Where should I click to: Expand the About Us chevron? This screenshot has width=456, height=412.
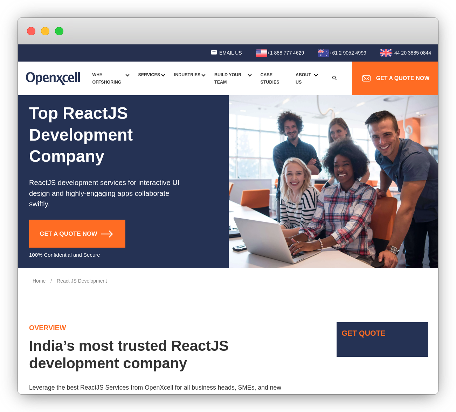(x=316, y=75)
